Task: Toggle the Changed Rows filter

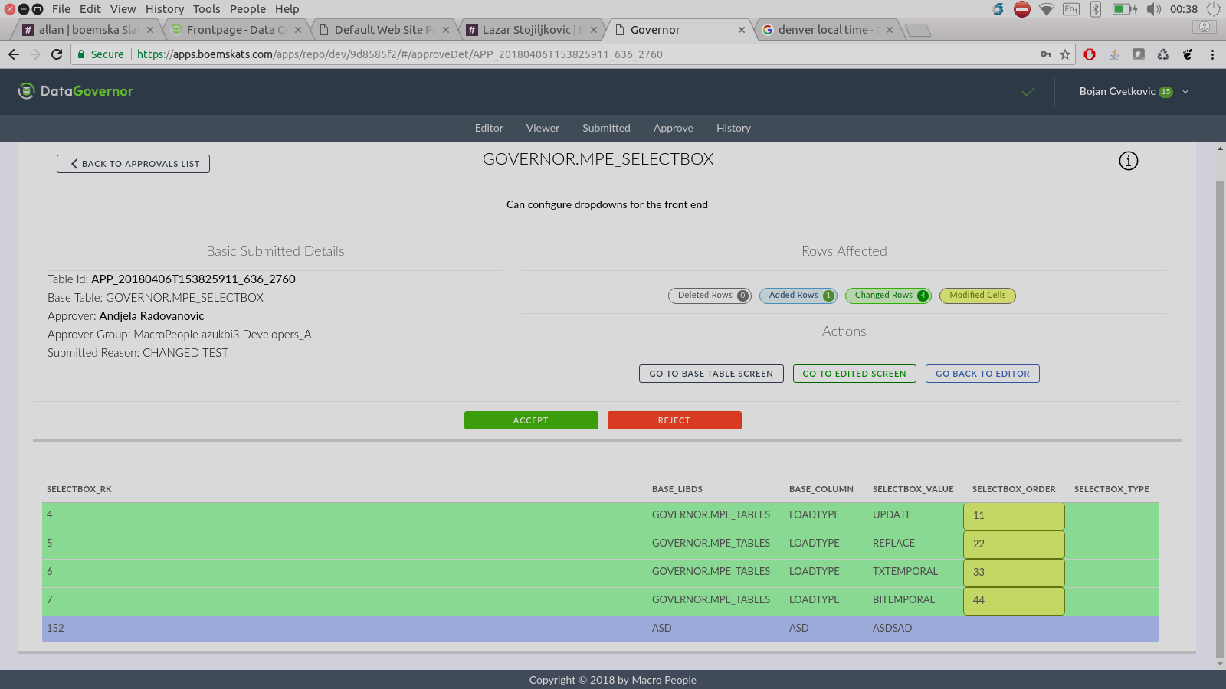Action: pyautogui.click(x=887, y=296)
